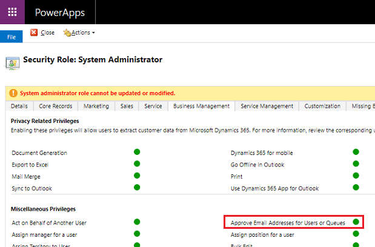Switch to the Details tab

tap(19, 106)
